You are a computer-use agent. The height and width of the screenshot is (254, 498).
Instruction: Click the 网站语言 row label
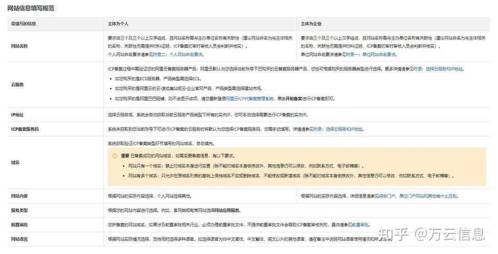(x=19, y=239)
